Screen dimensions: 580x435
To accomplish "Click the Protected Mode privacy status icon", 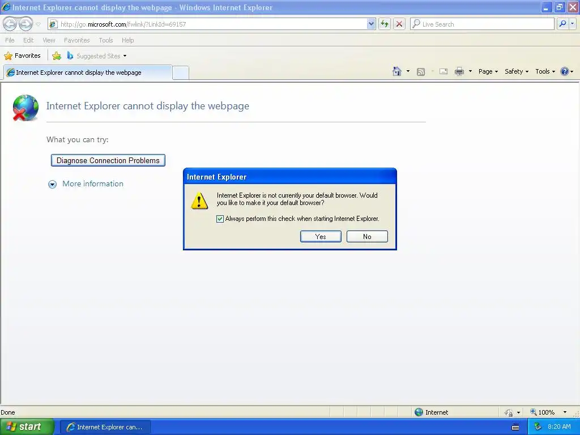I will [509, 412].
